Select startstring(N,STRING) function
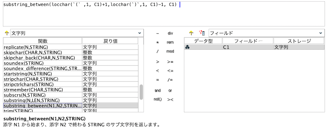 tap(43, 74)
